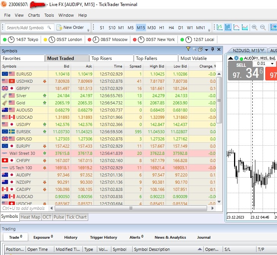277x255 pixels.
Task: Open the Tools menu
Action: click(x=49, y=15)
